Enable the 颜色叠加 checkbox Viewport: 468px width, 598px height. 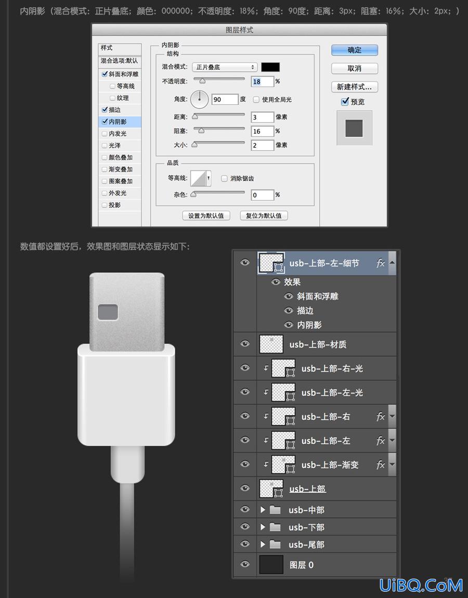tap(105, 157)
